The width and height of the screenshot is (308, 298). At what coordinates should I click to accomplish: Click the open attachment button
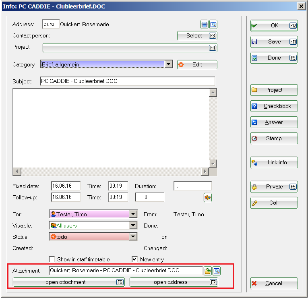point(68,282)
